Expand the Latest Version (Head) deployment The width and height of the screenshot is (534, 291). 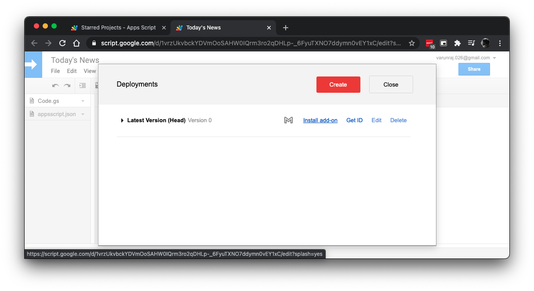pyautogui.click(x=122, y=120)
